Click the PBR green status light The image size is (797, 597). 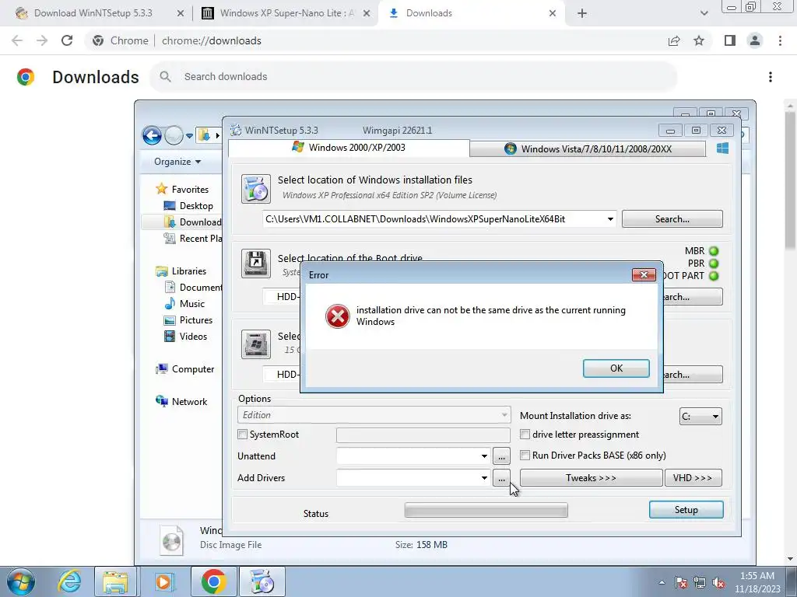coord(714,264)
